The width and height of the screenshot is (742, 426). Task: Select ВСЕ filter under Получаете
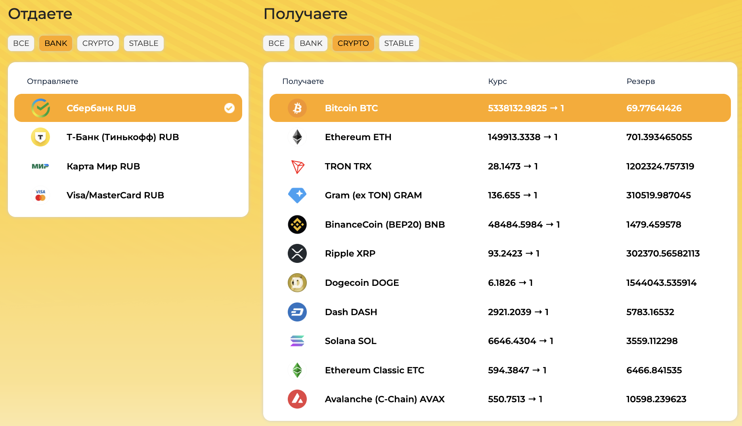pyautogui.click(x=276, y=43)
